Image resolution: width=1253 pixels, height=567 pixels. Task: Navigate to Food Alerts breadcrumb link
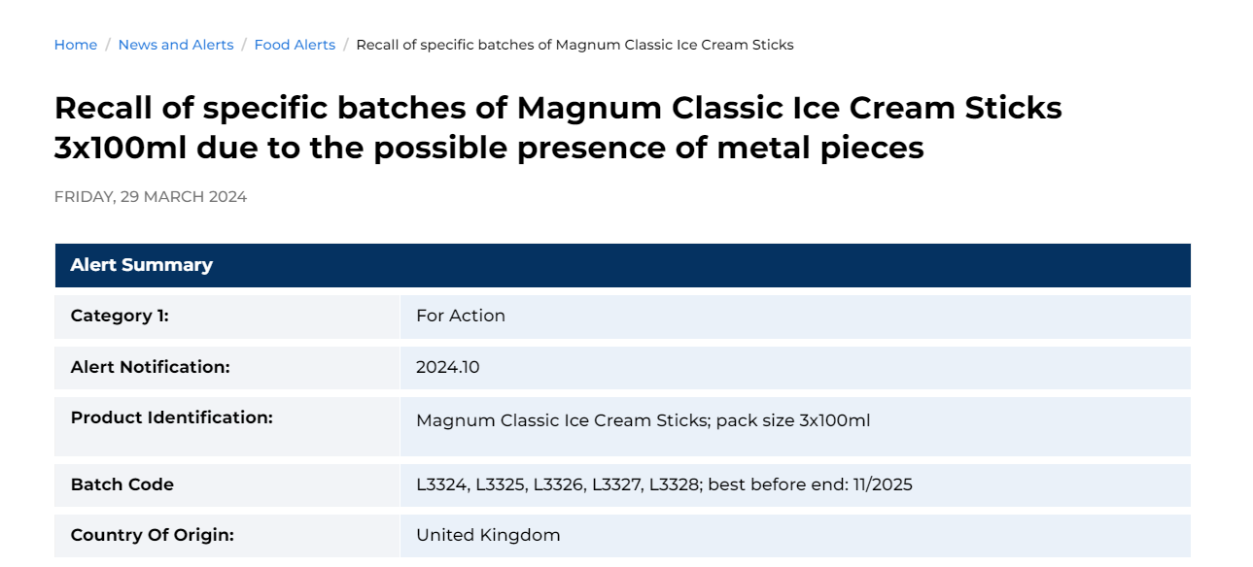coord(295,45)
